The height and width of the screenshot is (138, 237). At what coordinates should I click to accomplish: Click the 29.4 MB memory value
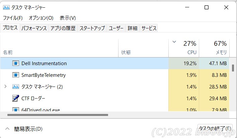(218, 98)
